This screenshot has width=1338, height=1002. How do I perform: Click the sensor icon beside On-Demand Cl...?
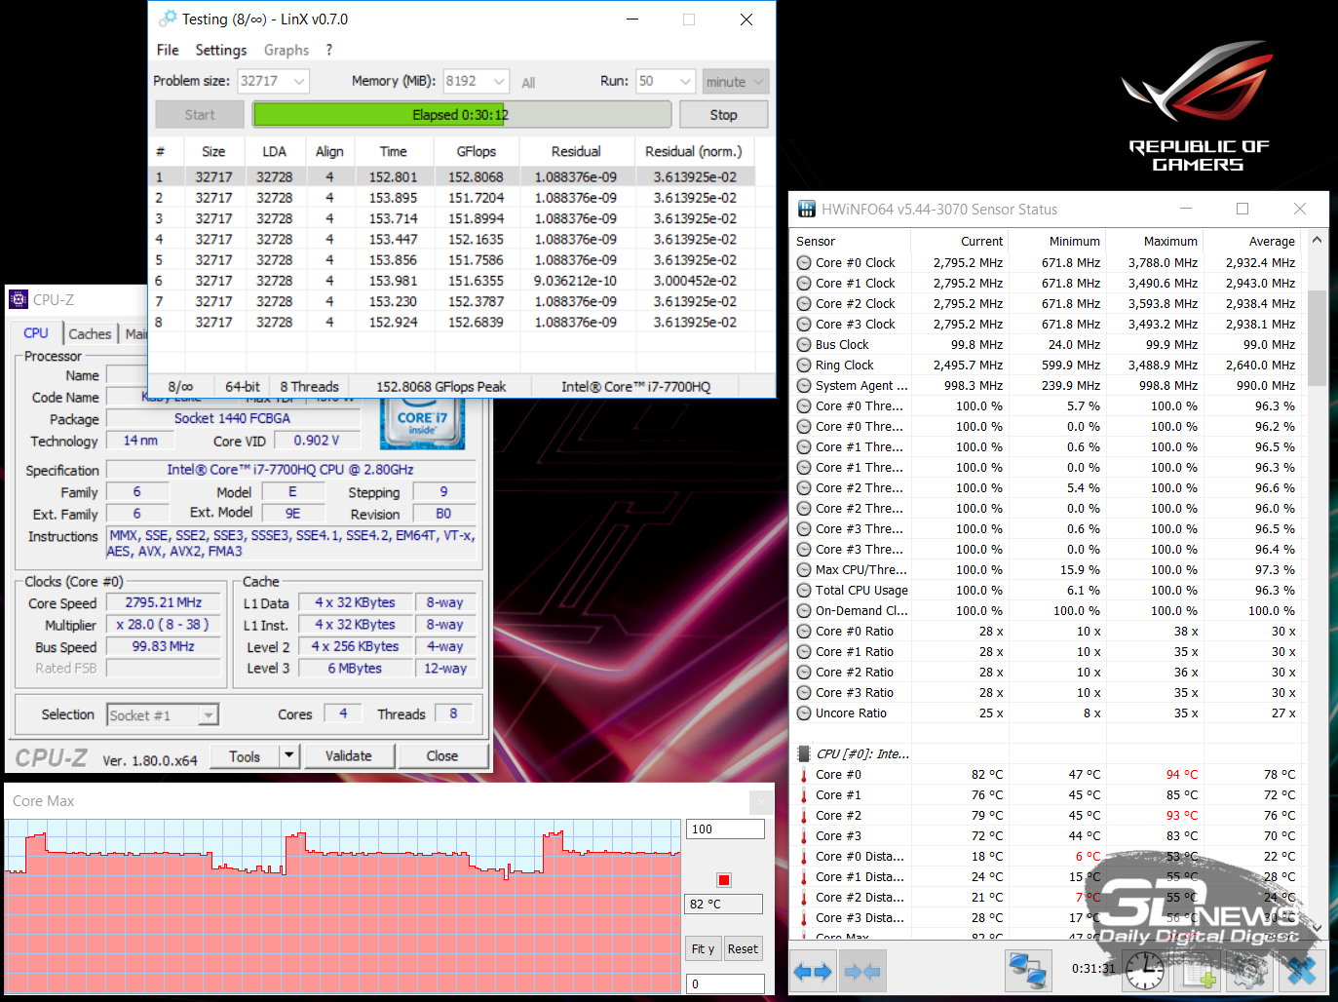click(x=804, y=610)
